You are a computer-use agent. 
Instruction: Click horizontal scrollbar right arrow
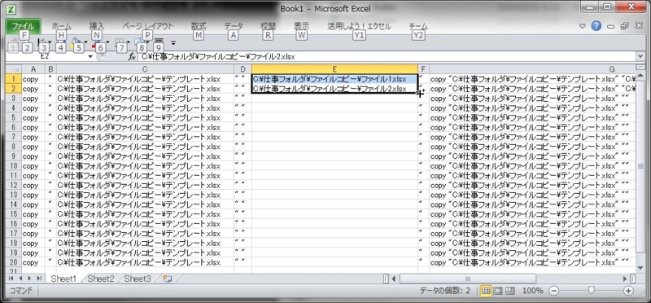pos(625,279)
